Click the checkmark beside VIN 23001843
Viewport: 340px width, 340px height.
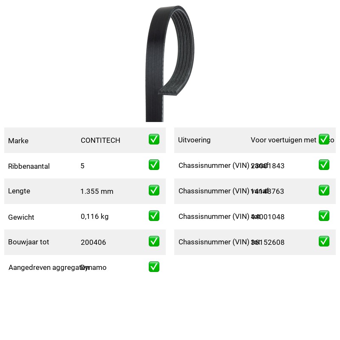point(324,165)
